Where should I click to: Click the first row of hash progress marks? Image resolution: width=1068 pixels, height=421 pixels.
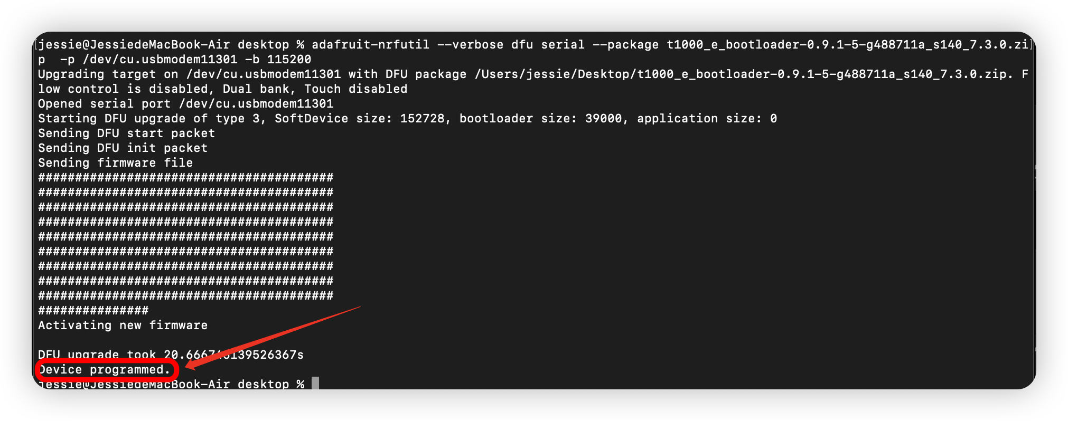click(x=185, y=177)
